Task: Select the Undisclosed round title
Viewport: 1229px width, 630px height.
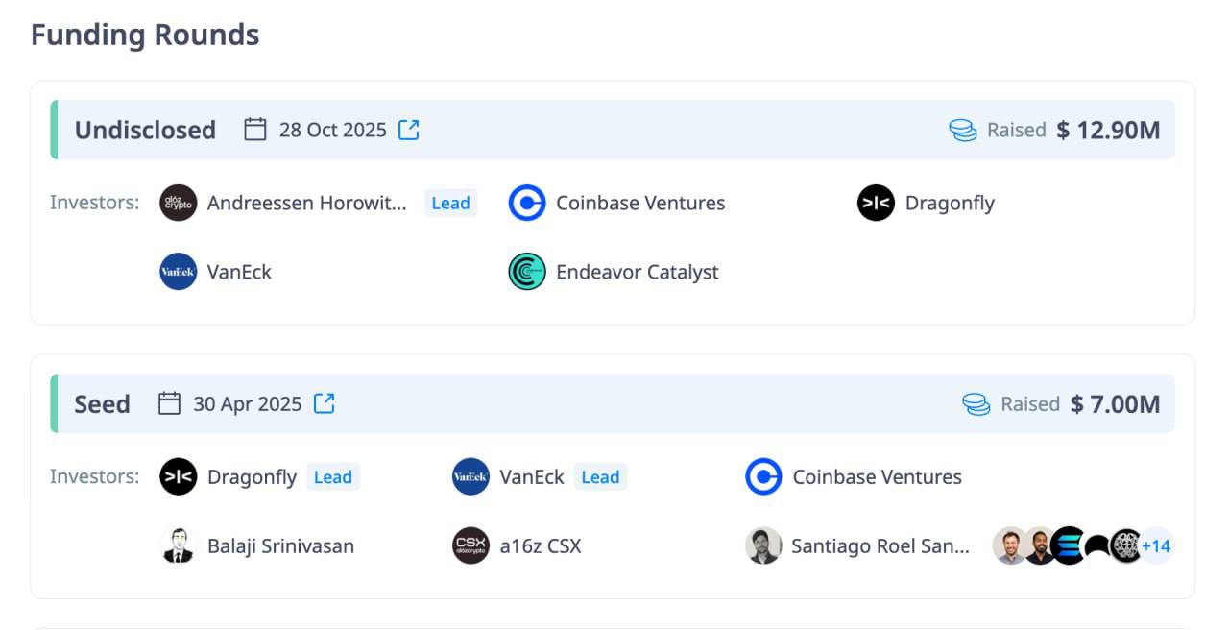Action: [145, 130]
